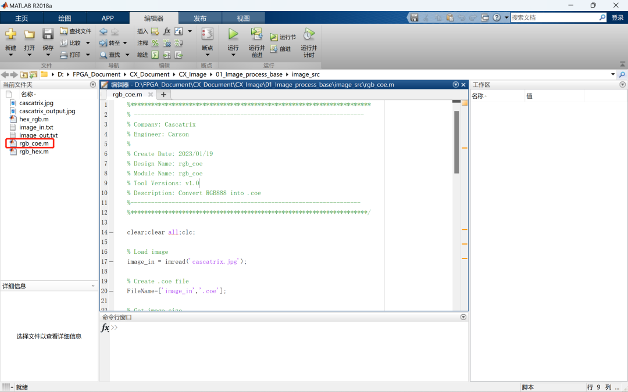
Task: Click the green Run (运行) icon
Action: [233, 34]
